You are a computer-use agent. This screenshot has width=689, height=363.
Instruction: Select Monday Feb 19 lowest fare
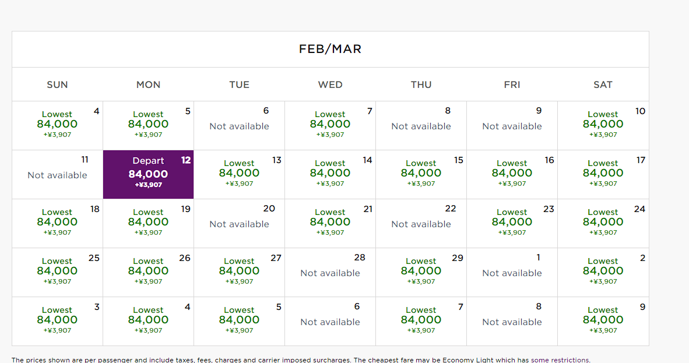[x=149, y=223]
